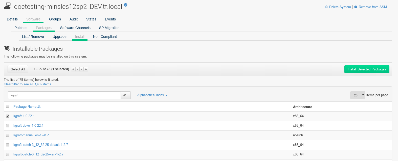Click the Delete System trash icon
This screenshot has width=398, height=161.
(326, 7)
